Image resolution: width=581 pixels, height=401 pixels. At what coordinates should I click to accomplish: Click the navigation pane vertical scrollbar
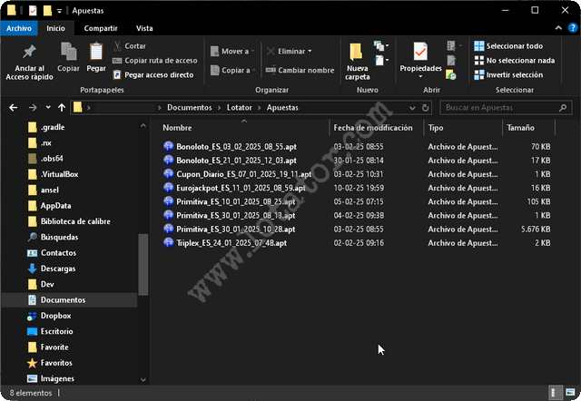pyautogui.click(x=142, y=263)
